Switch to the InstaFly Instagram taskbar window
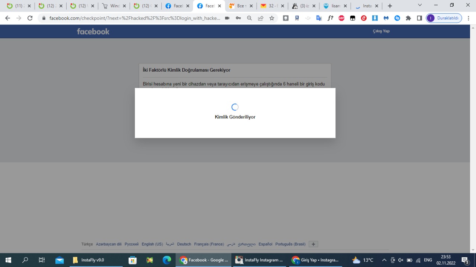The height and width of the screenshot is (267, 476). click(259, 260)
